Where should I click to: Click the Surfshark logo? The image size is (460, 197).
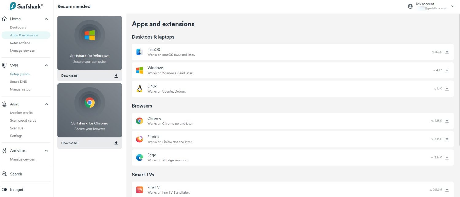(x=26, y=6)
